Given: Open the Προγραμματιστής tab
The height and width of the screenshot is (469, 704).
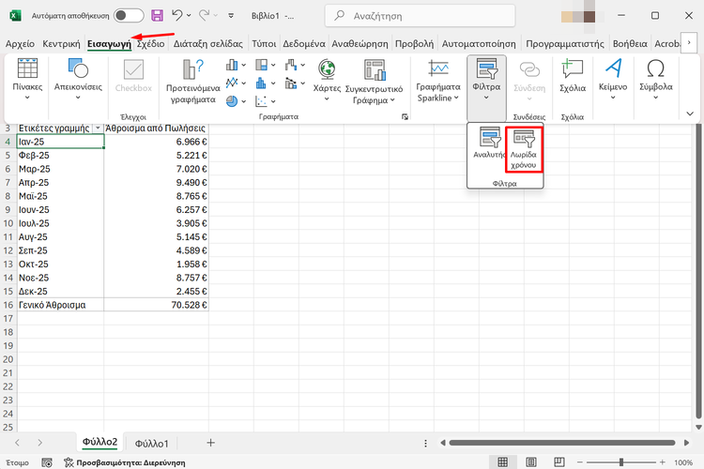Looking at the screenshot, I should 565,44.
